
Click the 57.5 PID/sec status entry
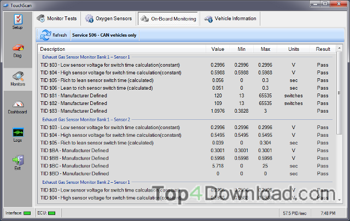pyautogui.click(x=295, y=213)
